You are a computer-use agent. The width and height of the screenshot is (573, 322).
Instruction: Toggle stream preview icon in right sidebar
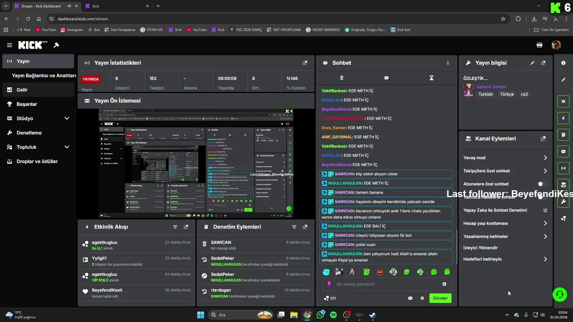click(564, 102)
